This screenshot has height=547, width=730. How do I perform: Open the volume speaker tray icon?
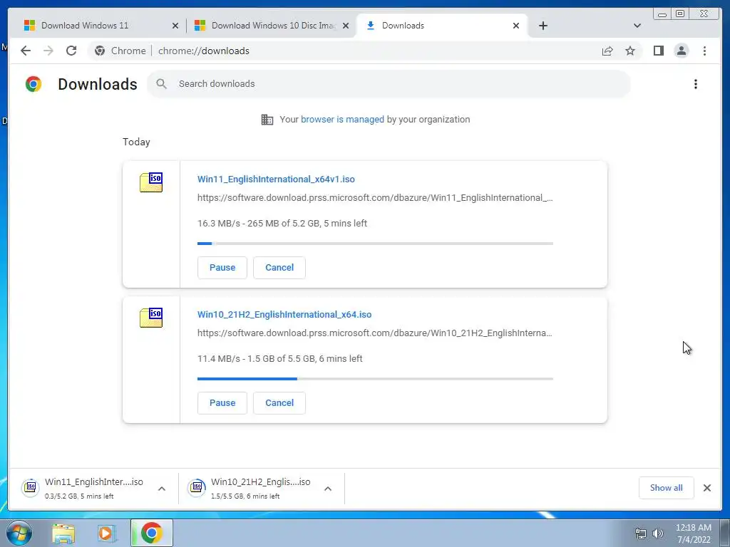[657, 533]
